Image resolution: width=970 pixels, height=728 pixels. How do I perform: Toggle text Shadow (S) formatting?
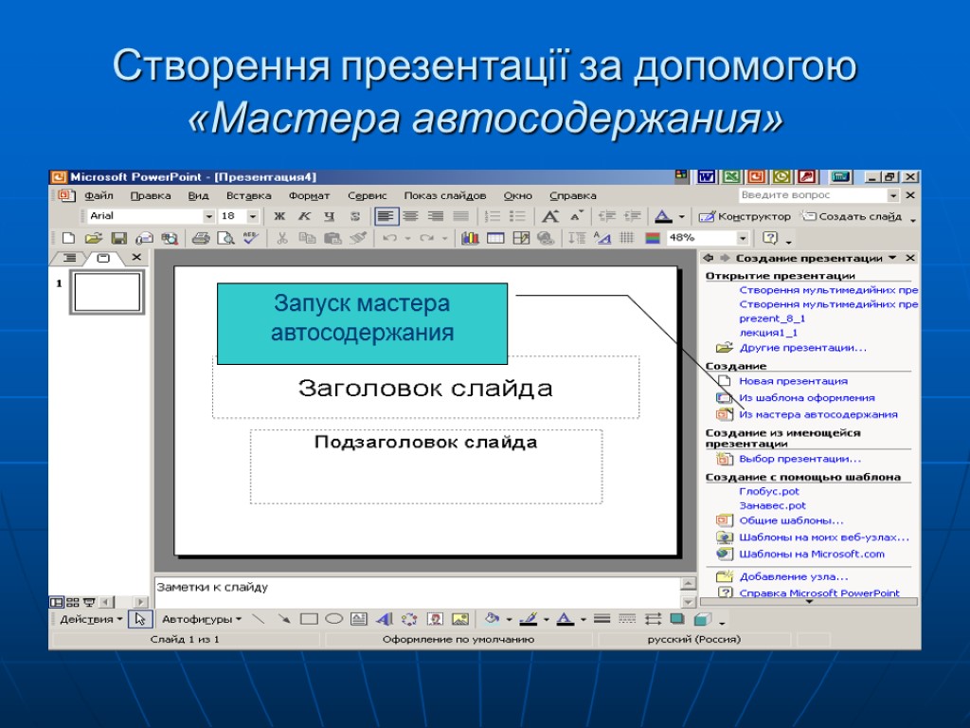355,216
